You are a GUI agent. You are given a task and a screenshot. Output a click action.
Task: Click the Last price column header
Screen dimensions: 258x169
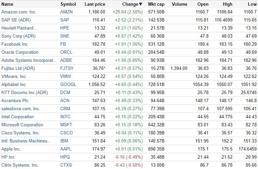pos(95,4)
